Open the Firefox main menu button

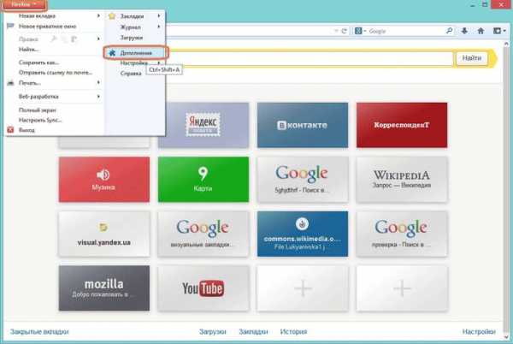click(23, 5)
